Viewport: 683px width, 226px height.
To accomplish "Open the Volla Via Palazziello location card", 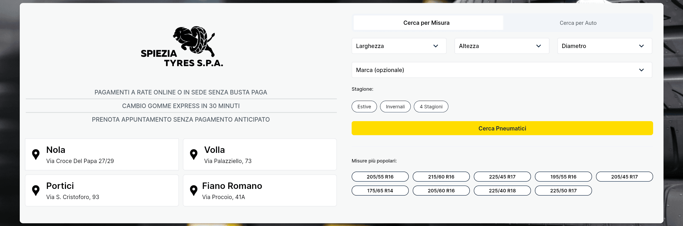I will 260,154.
